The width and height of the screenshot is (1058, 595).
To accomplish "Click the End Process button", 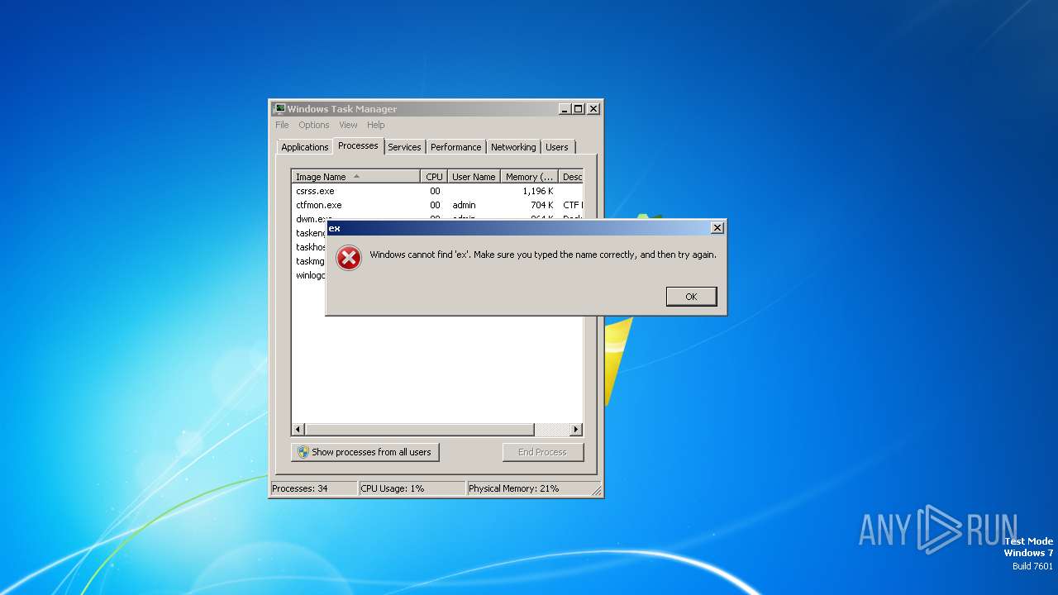I will [x=542, y=452].
